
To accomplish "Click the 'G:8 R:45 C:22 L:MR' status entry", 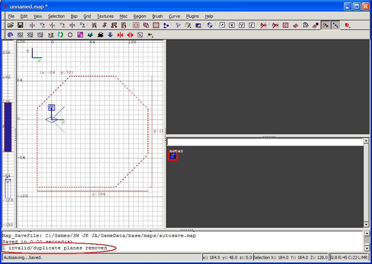I will (x=349, y=257).
